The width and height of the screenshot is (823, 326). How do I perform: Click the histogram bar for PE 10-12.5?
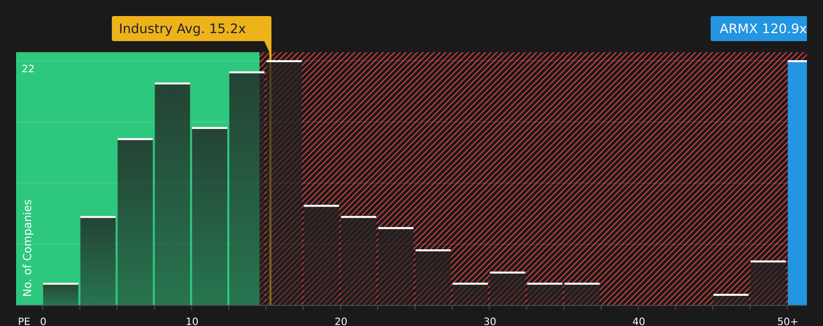210,216
